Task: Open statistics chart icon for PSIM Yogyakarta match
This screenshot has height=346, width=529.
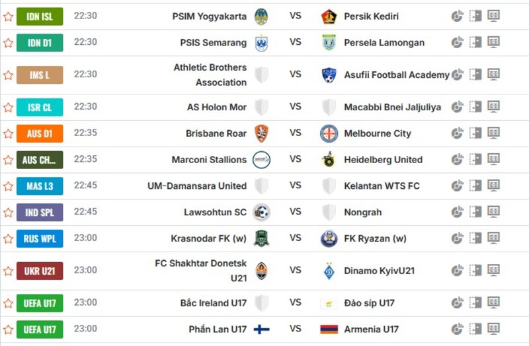Action: (x=457, y=17)
